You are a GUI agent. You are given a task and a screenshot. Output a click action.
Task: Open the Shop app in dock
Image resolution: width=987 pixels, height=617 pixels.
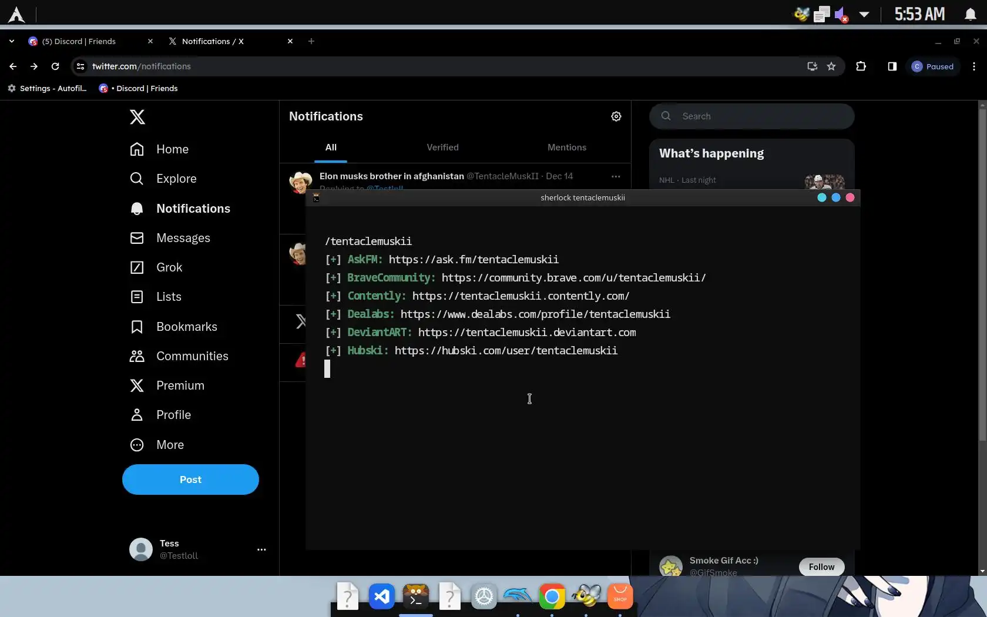click(620, 597)
